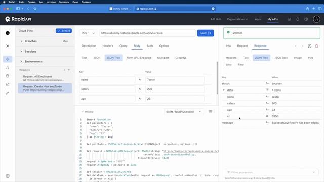
Task: Open My APIs link
Action: coord(272,19)
